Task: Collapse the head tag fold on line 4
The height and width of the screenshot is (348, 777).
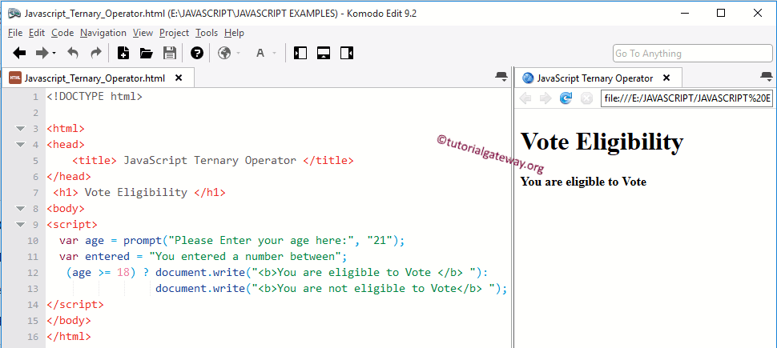Action: click(x=20, y=145)
